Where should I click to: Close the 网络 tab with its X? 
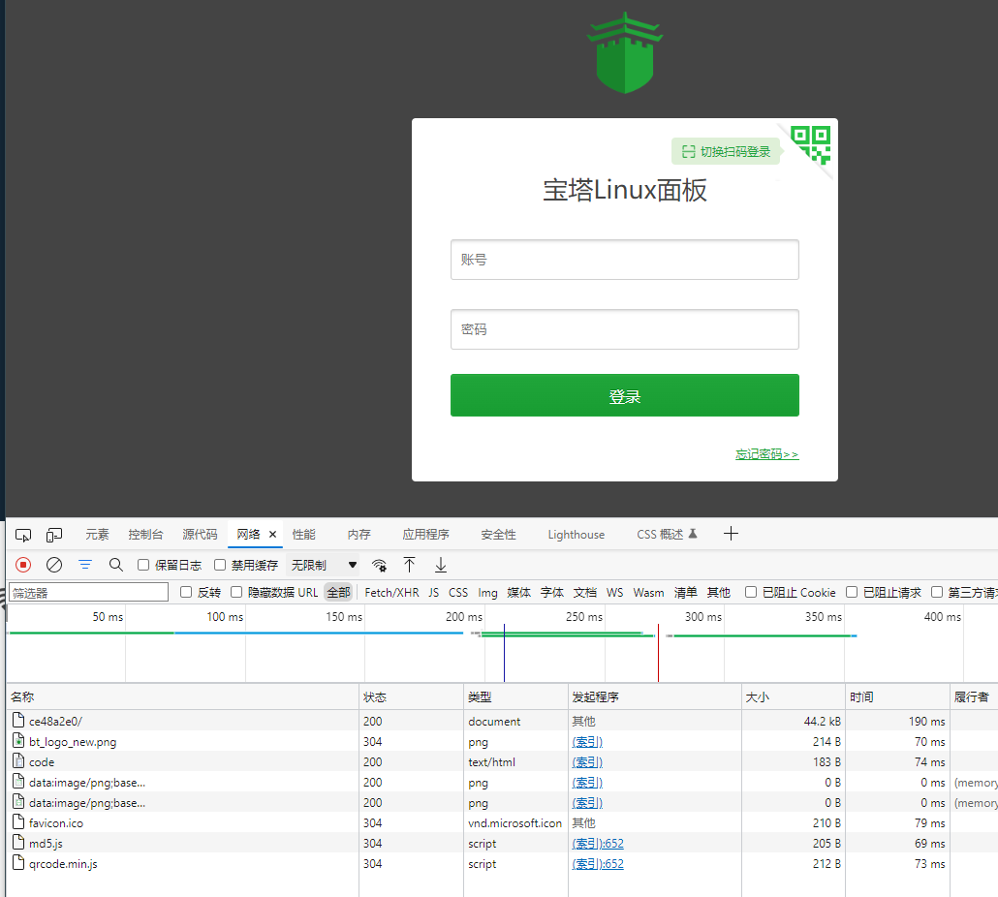click(272, 535)
